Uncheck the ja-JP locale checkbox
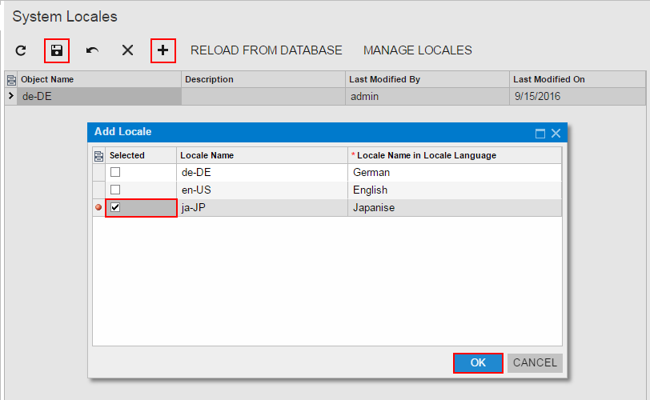The width and height of the screenshot is (650, 400). click(x=115, y=207)
